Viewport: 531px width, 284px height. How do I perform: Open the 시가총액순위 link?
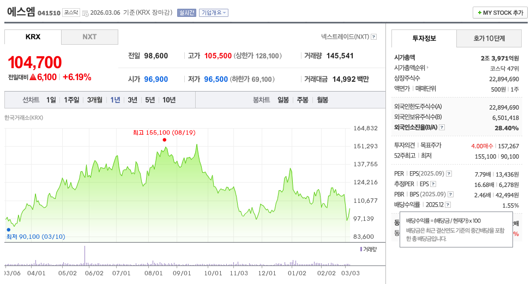coord(409,68)
